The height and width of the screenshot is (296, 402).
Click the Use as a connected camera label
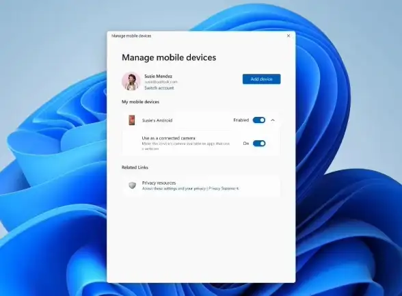click(x=168, y=138)
